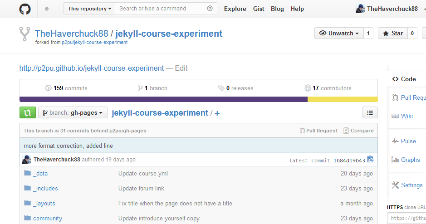
Task: Open the _layouts folder
Action: pyautogui.click(x=44, y=203)
